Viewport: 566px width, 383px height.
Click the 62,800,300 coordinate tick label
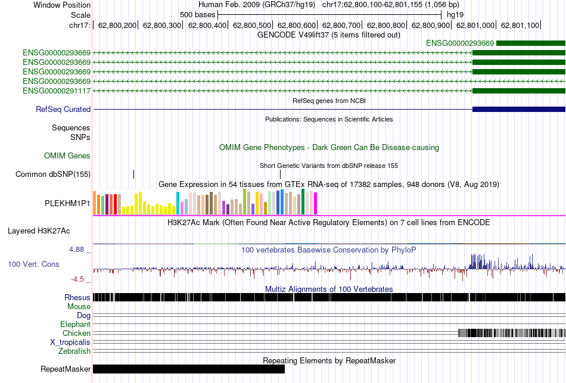click(x=162, y=25)
